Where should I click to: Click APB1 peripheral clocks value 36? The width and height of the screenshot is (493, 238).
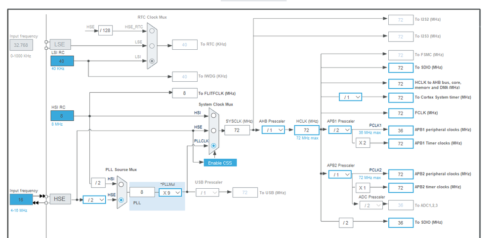pos(401,131)
